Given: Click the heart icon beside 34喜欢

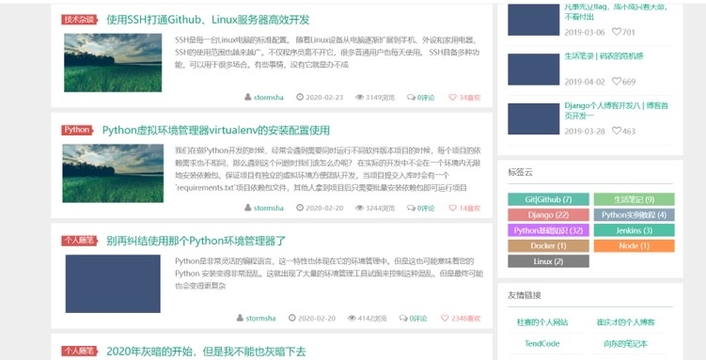Looking at the screenshot, I should [452, 97].
